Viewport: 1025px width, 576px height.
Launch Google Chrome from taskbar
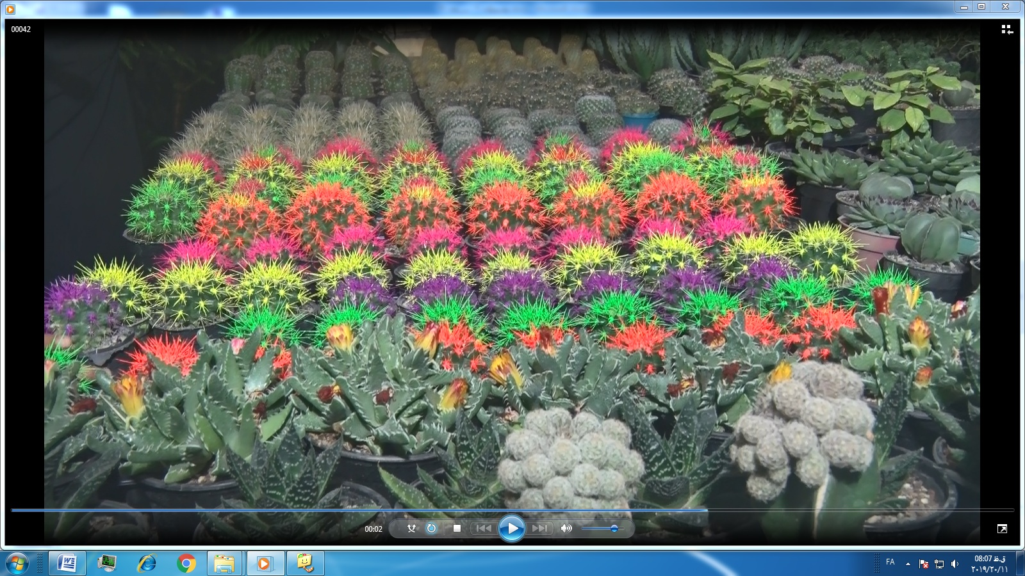tap(186, 563)
